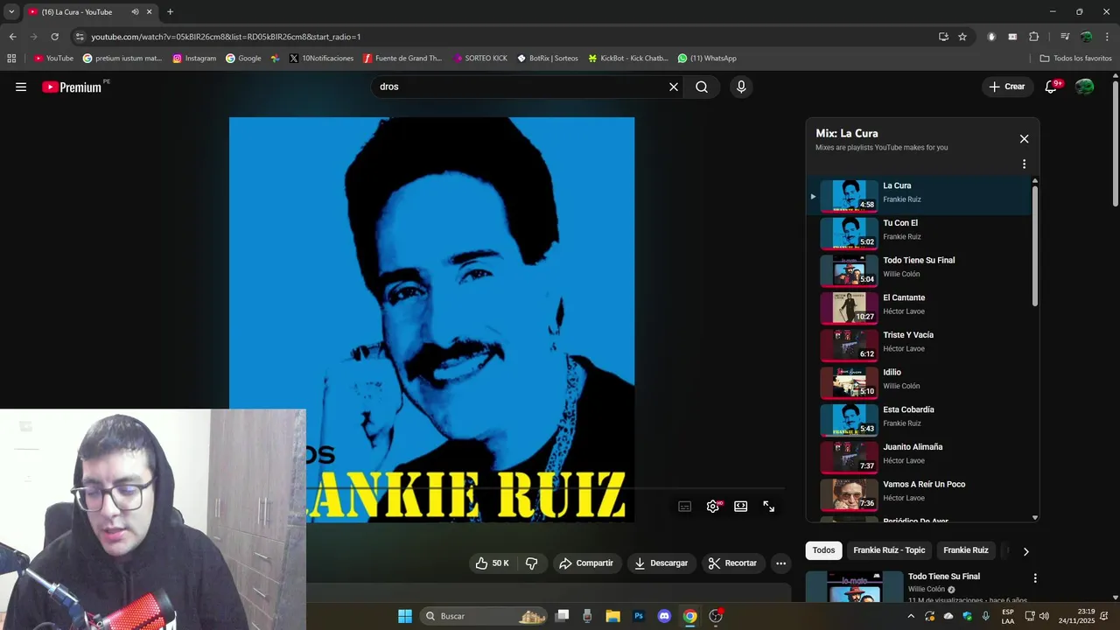
Task: Bookmark this page with the star
Action: click(962, 37)
